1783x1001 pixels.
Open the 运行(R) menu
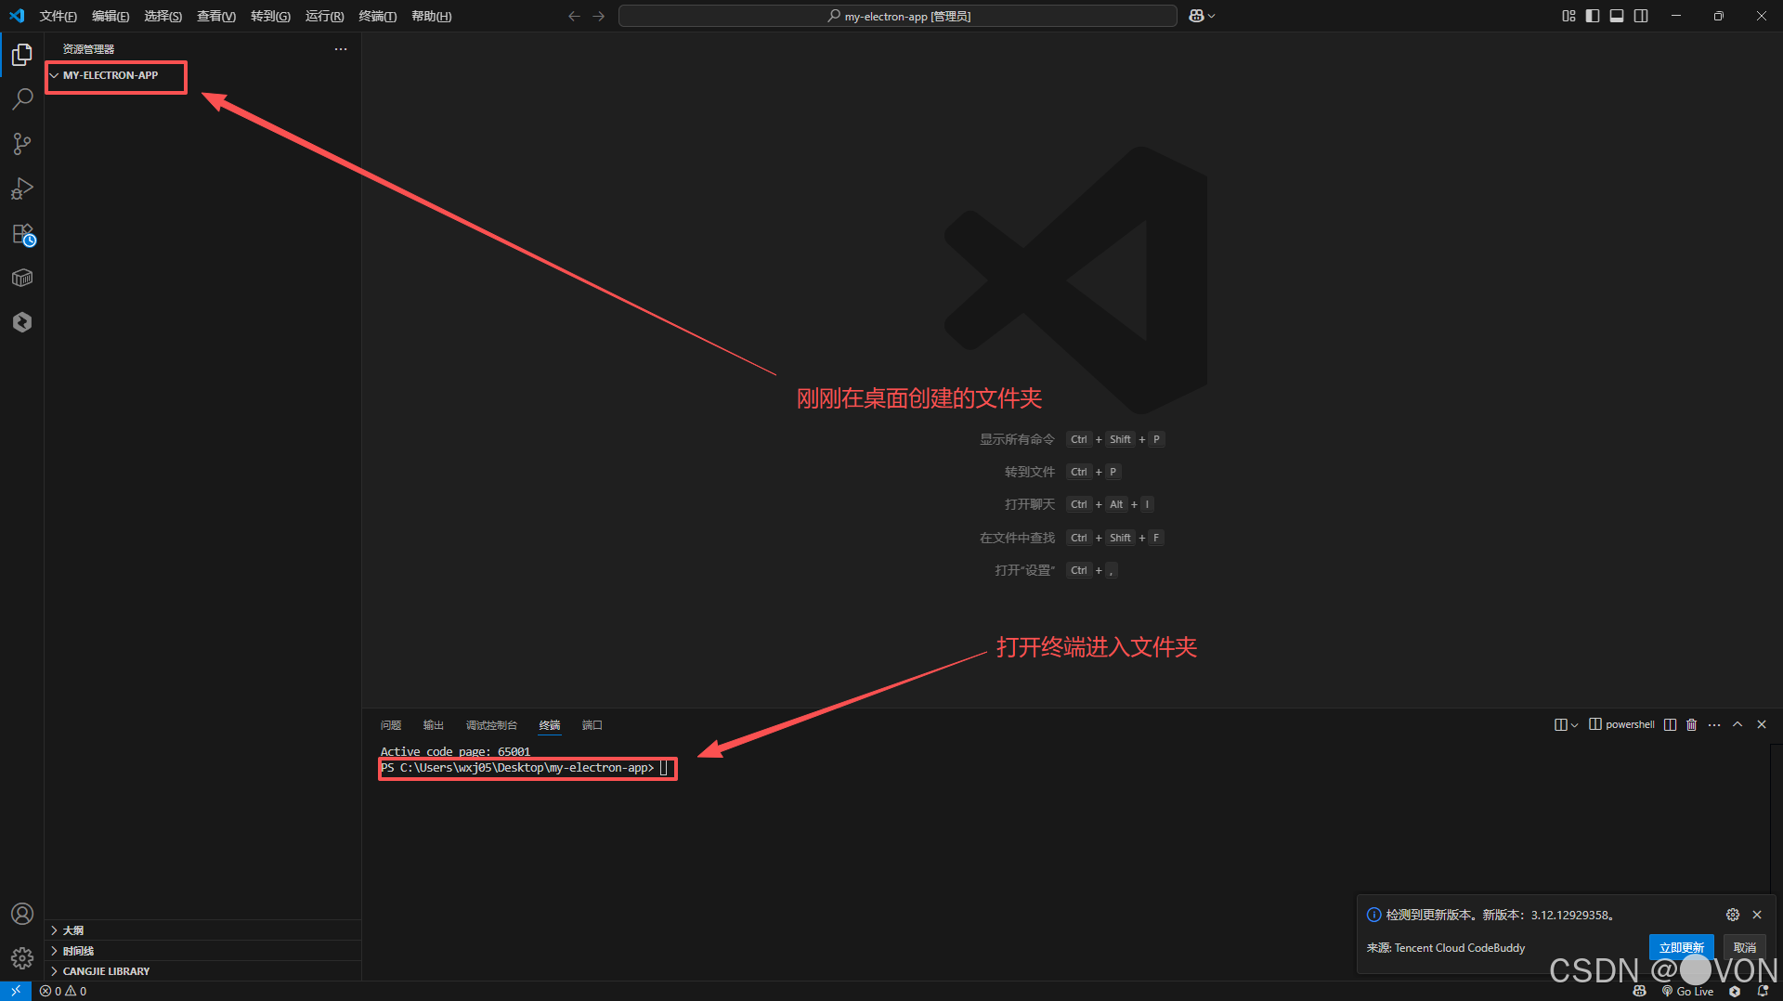click(324, 16)
